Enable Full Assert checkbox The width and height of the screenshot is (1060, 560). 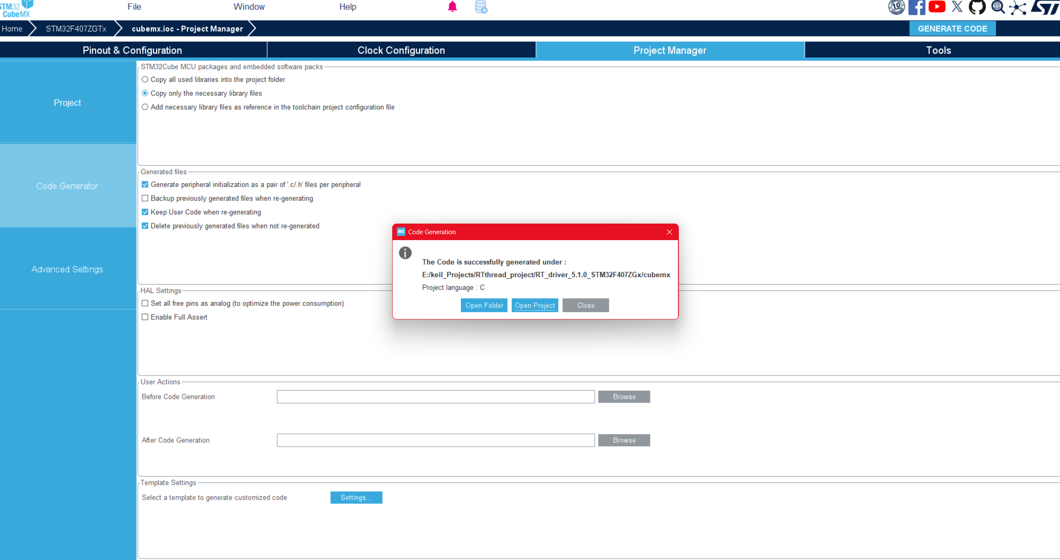point(145,317)
